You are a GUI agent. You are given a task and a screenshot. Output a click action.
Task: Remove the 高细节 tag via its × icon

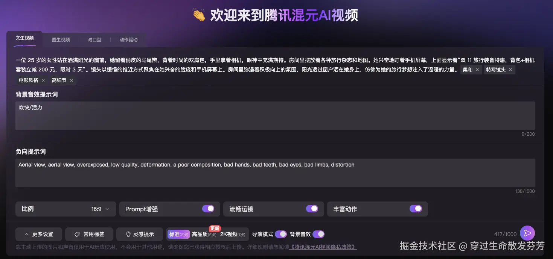pyautogui.click(x=71, y=80)
